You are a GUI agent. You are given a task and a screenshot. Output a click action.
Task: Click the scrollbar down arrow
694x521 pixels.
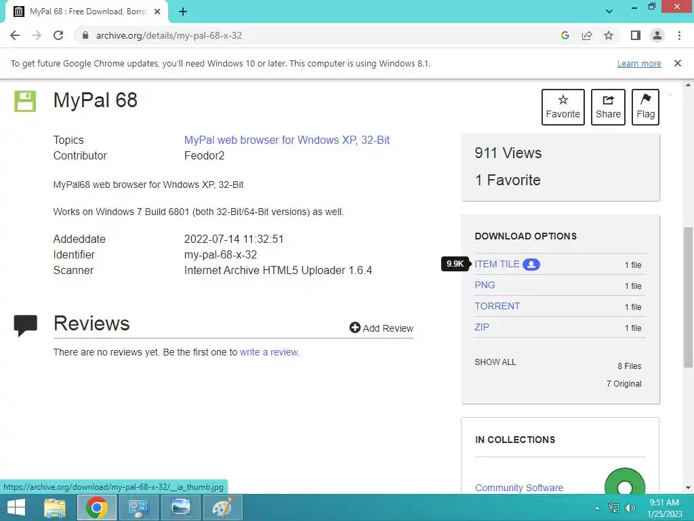(x=688, y=488)
